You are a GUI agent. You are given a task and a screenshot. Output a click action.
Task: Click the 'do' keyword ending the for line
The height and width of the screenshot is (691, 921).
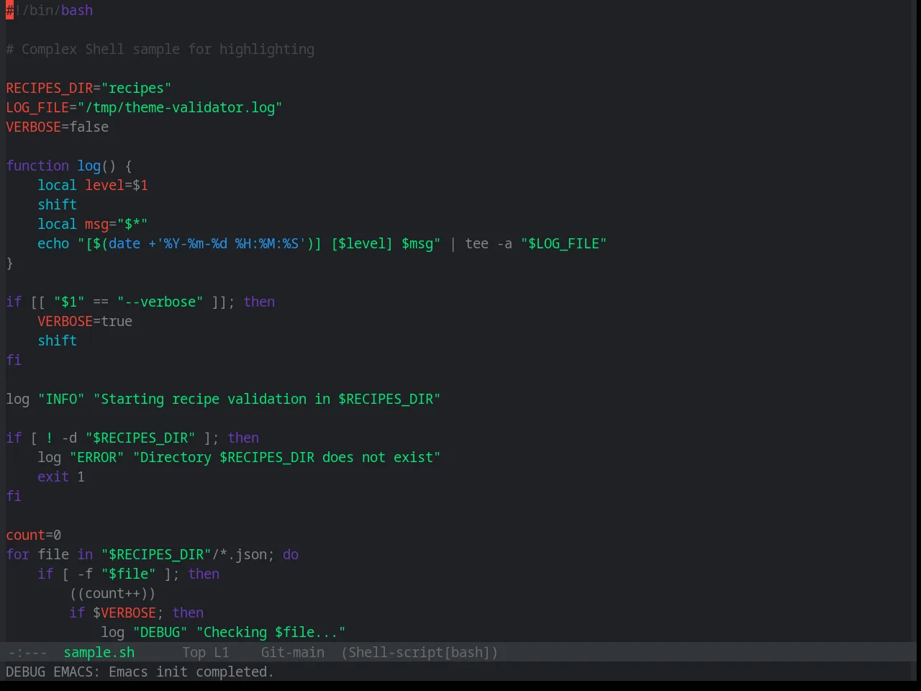291,554
